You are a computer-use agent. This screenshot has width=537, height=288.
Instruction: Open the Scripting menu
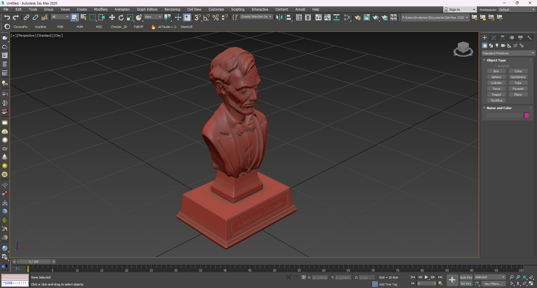click(x=238, y=9)
